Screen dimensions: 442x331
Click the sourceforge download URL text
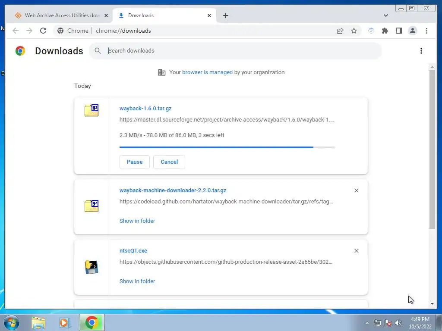(x=227, y=120)
